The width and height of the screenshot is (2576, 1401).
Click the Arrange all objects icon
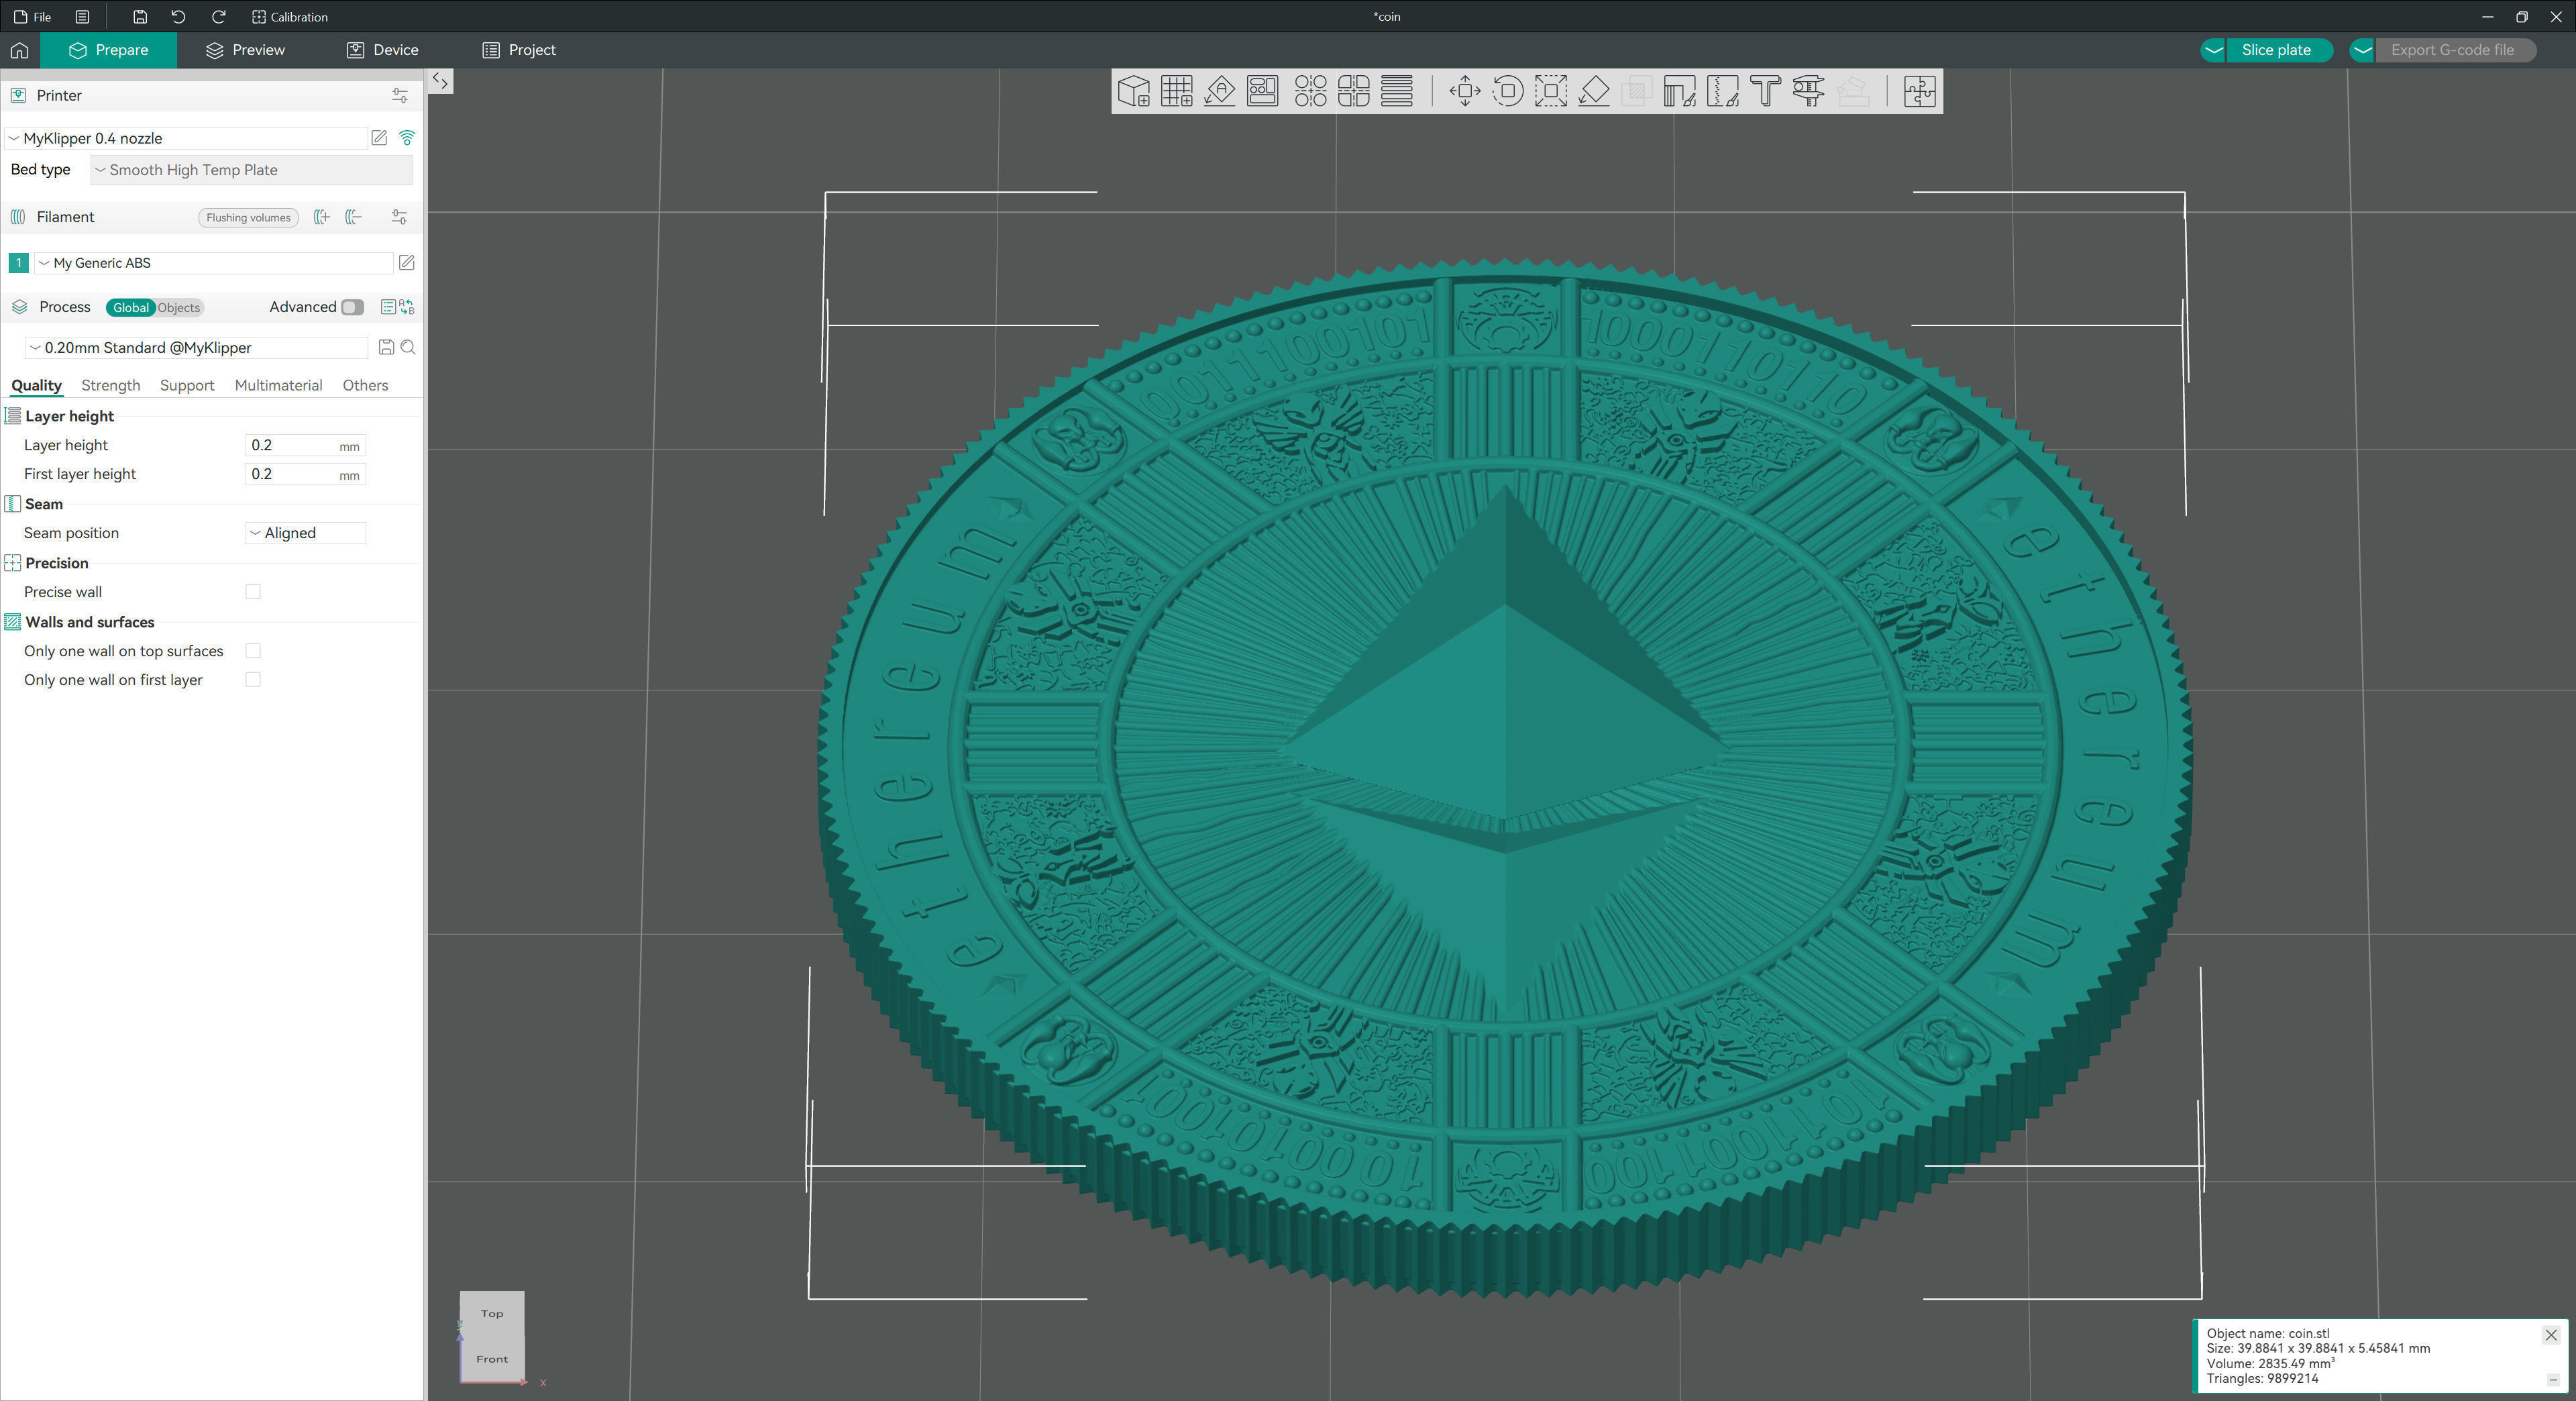(1262, 91)
